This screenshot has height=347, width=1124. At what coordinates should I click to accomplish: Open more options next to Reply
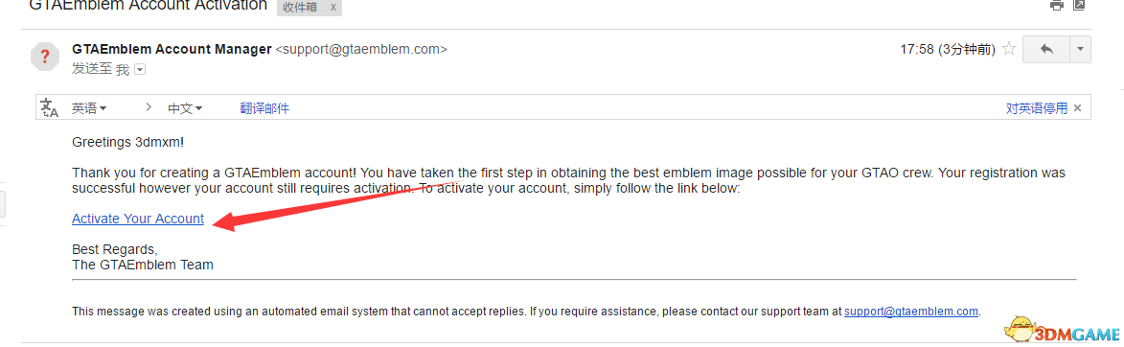pos(1080,50)
